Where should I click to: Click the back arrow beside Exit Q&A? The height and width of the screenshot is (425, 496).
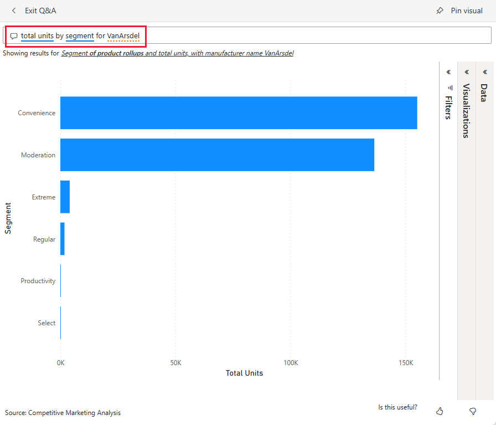pos(14,11)
